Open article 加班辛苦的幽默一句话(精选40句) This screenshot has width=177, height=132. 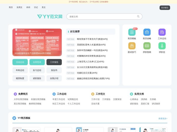point(92,50)
